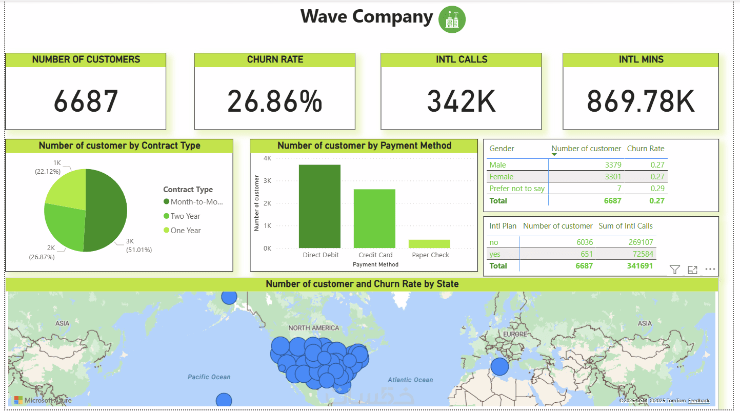Click the map bubble over Alaska

229,297
